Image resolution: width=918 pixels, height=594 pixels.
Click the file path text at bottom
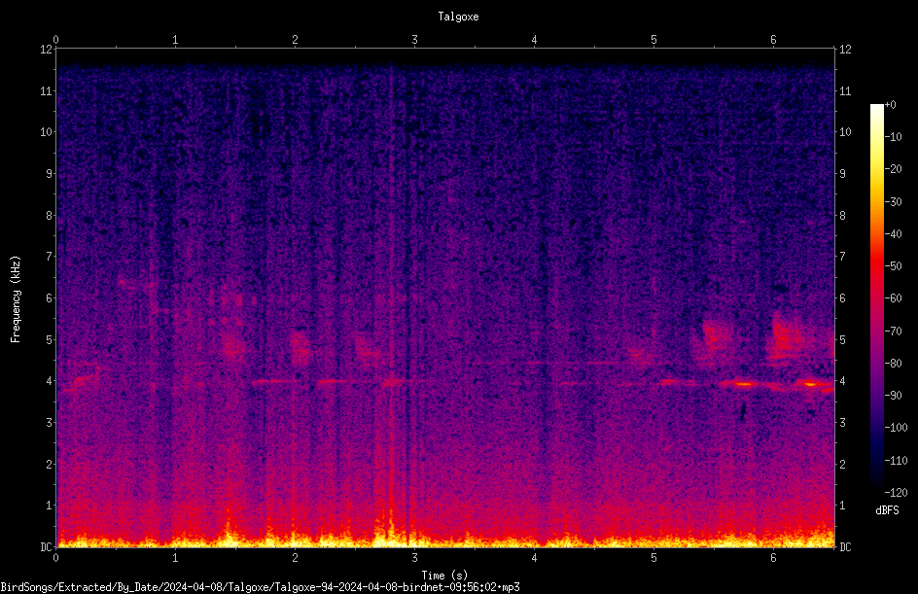260,587
